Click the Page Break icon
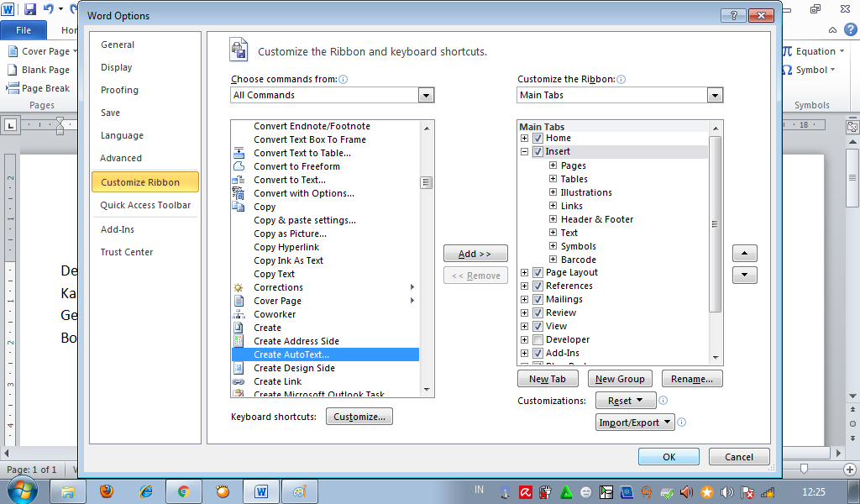This screenshot has height=504, width=860. pos(37,87)
